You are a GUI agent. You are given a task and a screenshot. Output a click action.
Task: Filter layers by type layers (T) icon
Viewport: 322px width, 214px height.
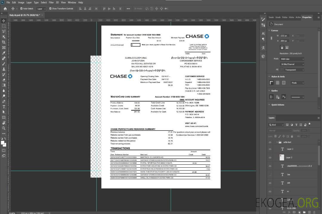coord(296,125)
